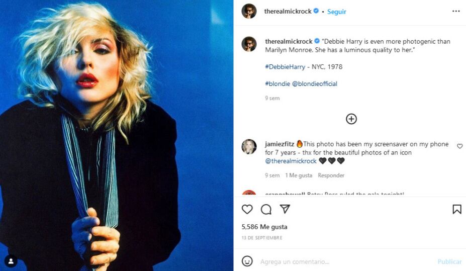466x271 pixels.
Task: Open jamiezfitz profile avatar
Action: (249, 147)
